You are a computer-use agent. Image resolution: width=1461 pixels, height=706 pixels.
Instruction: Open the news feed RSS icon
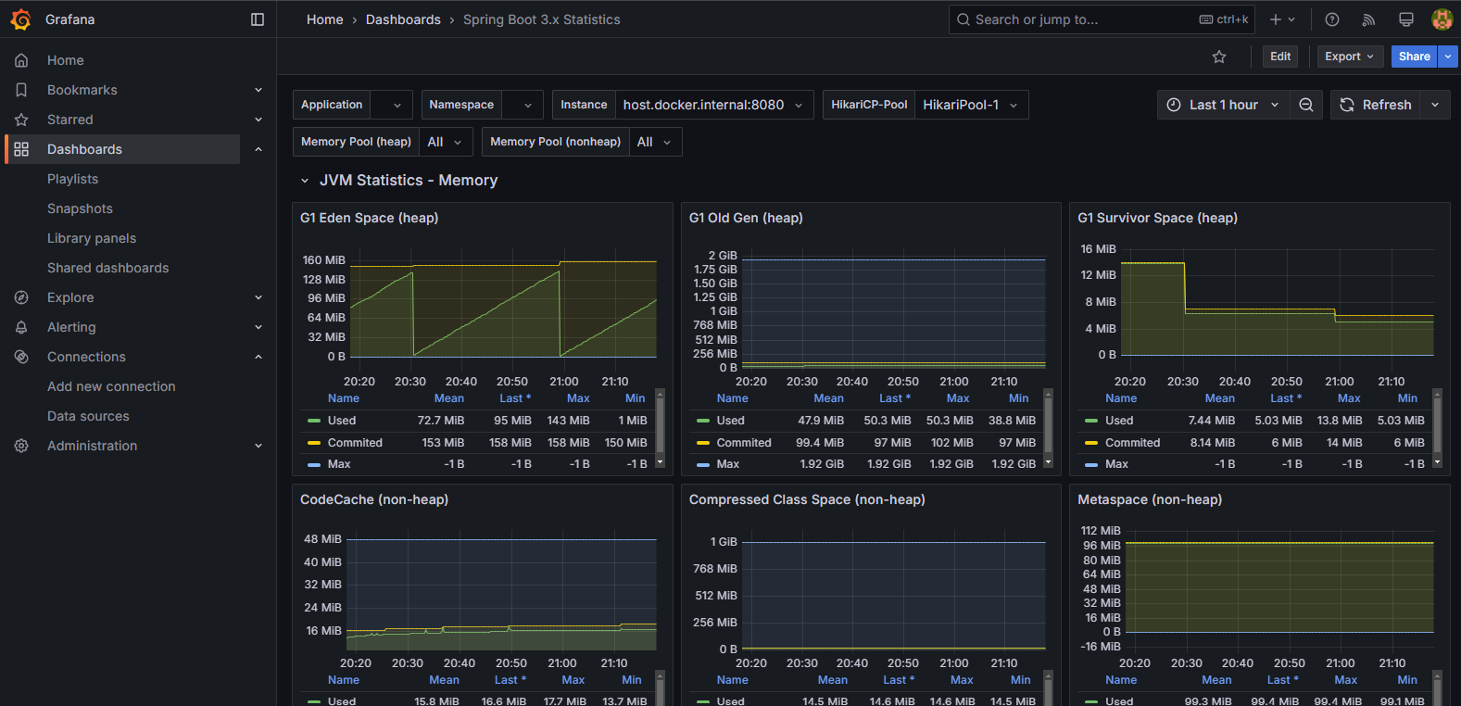click(1369, 19)
